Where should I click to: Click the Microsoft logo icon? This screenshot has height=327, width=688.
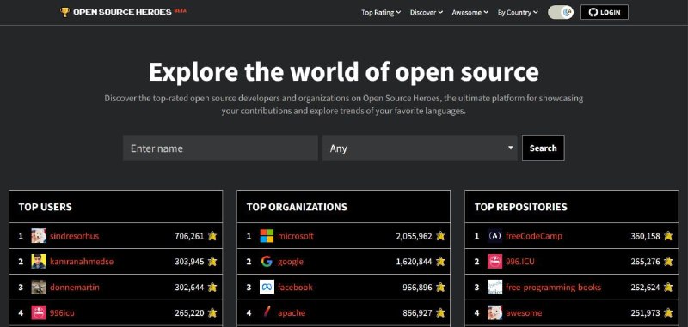coord(267,236)
